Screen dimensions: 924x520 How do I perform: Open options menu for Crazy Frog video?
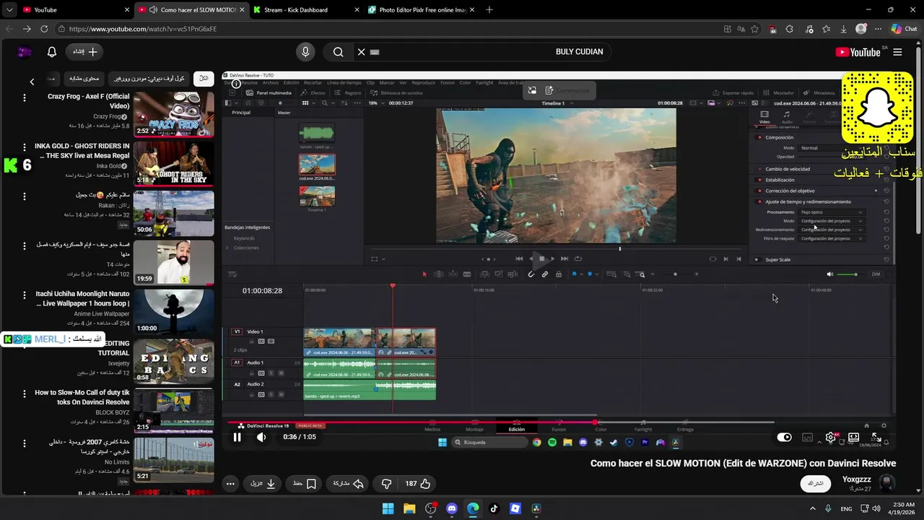point(24,98)
